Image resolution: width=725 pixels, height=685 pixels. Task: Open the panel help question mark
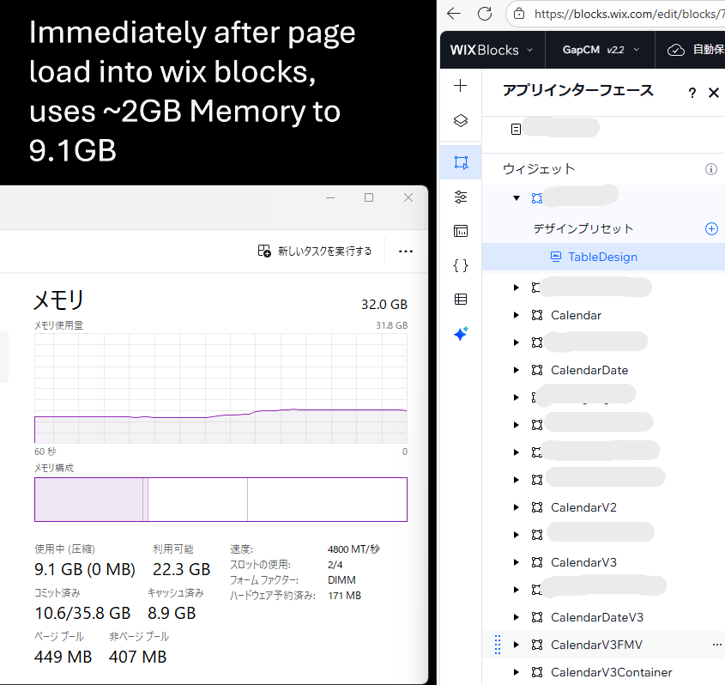click(x=692, y=93)
